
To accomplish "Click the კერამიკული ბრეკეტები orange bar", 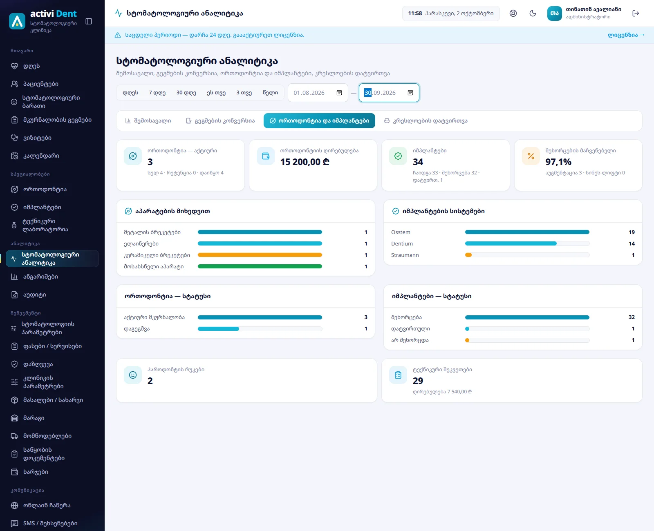I will [260, 255].
